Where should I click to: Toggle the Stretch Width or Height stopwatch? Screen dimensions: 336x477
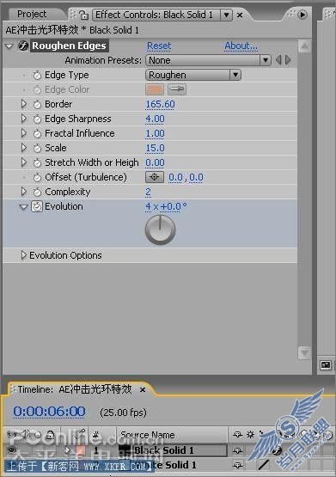(37, 162)
